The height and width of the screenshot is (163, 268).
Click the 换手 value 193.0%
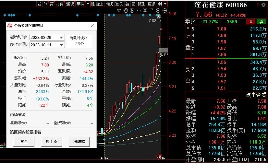tap(42, 99)
